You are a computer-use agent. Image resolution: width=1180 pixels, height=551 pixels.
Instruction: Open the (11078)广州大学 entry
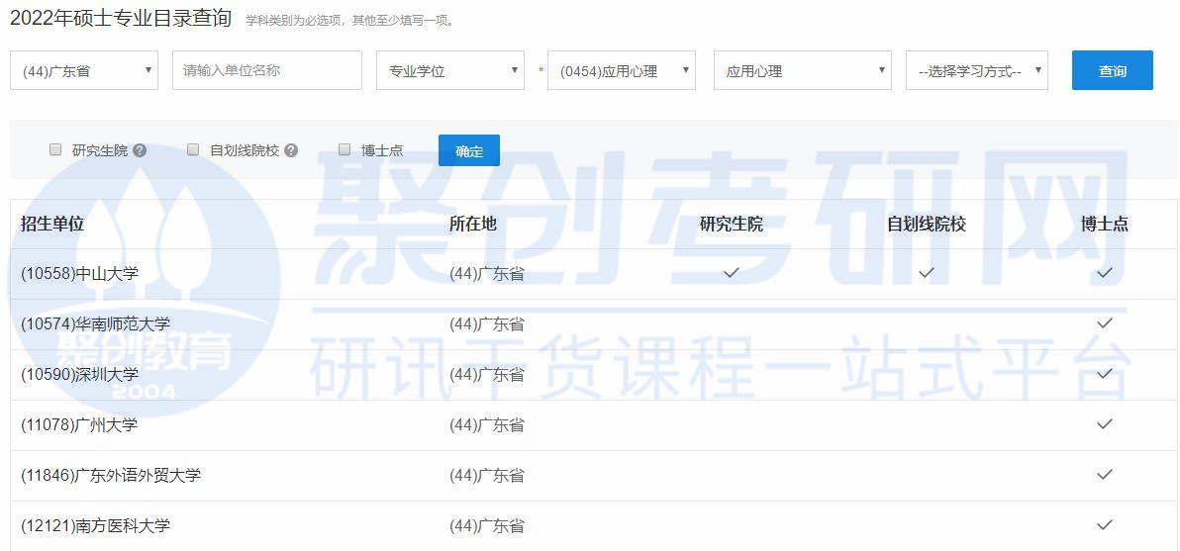click(80, 424)
